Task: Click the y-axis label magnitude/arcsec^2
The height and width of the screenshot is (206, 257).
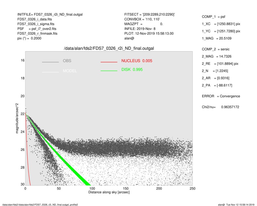Action: tap(17, 118)
